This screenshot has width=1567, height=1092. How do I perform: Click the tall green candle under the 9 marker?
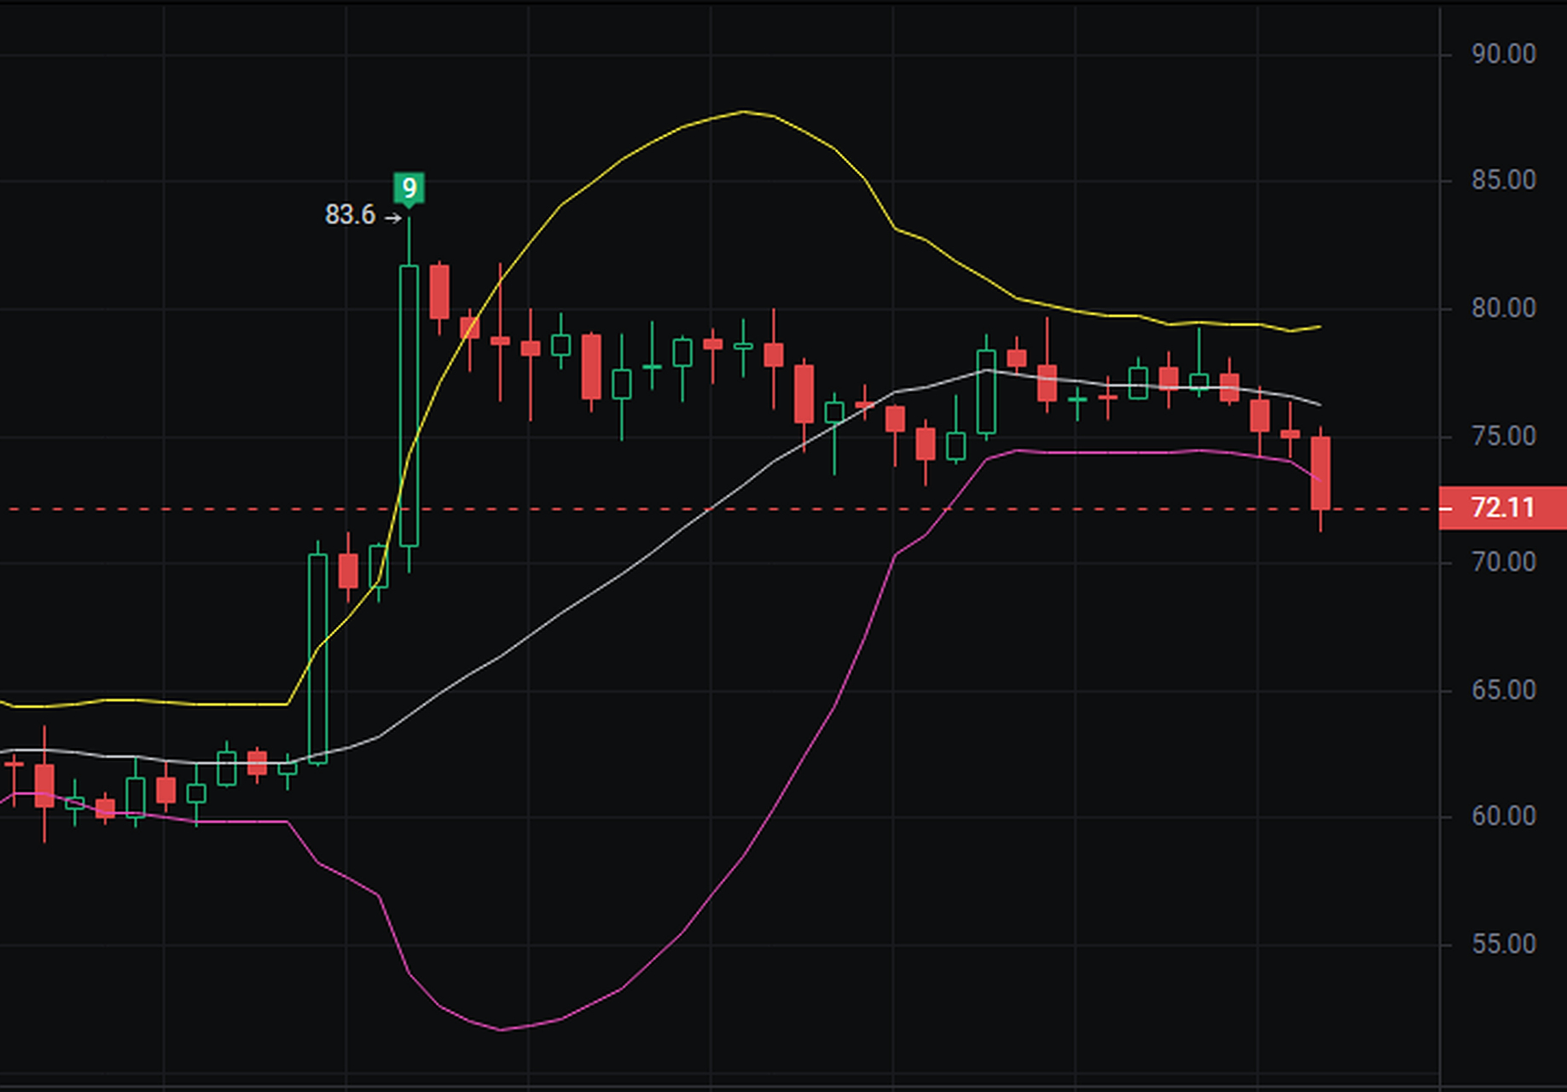[x=409, y=405]
